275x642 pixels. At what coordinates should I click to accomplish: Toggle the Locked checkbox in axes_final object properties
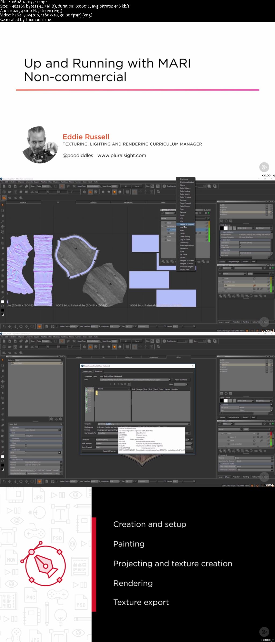coord(26,448)
